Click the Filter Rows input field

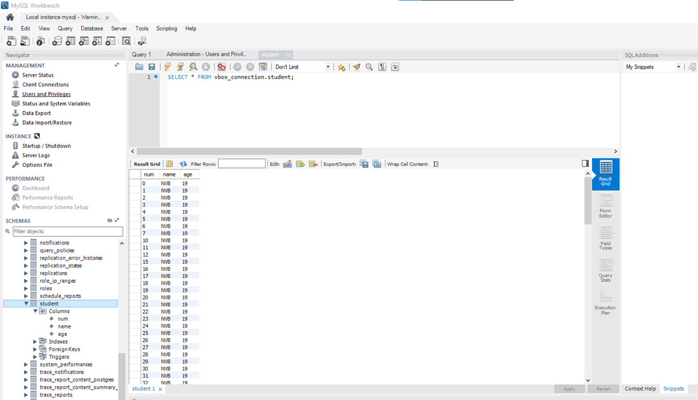tap(242, 164)
